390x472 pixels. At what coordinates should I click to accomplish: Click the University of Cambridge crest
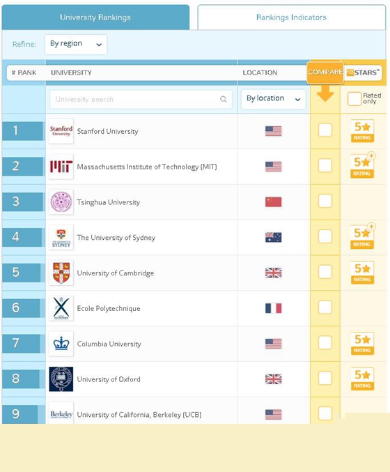(61, 273)
